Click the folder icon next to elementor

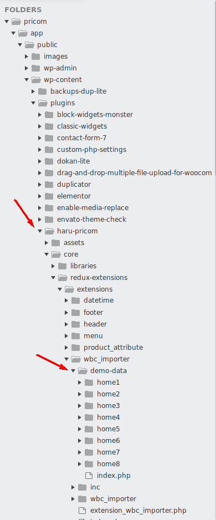click(49, 196)
